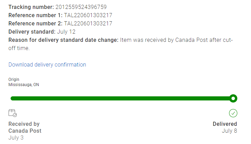Click the Download delivery confirmation link

47,65
